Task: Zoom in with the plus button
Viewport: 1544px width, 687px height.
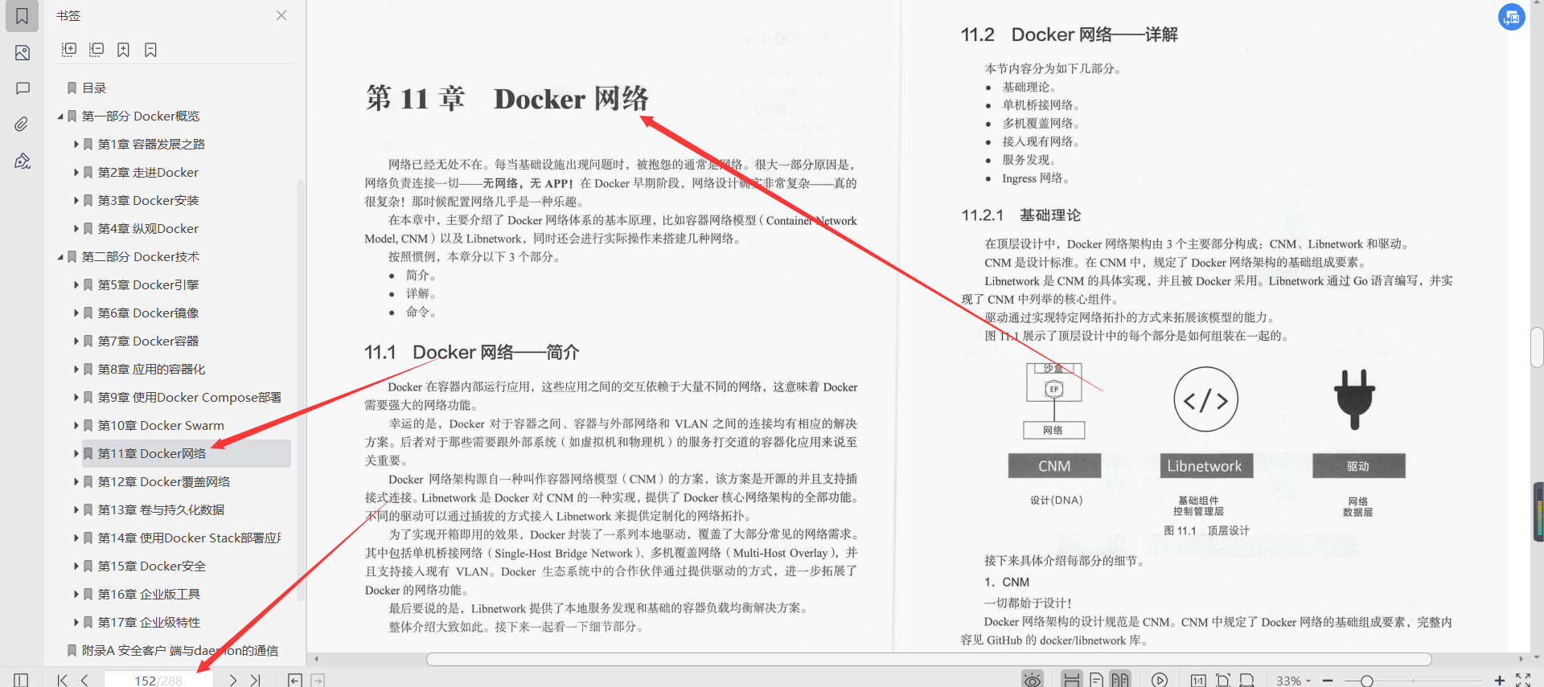Action: [x=1499, y=681]
